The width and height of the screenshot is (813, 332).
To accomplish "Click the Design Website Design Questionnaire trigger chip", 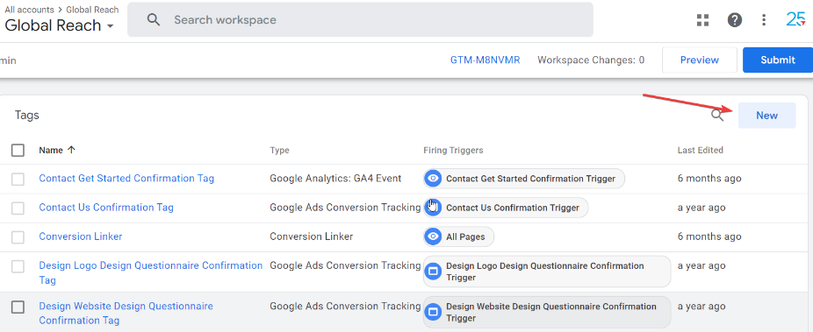I will (547, 312).
